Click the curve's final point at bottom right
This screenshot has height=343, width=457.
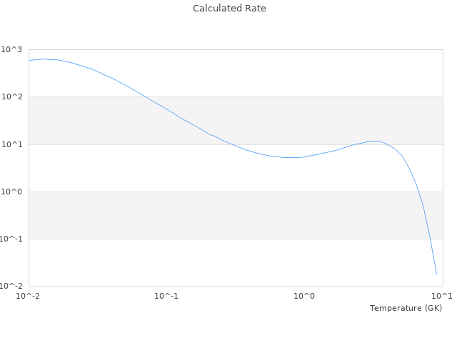click(x=436, y=274)
